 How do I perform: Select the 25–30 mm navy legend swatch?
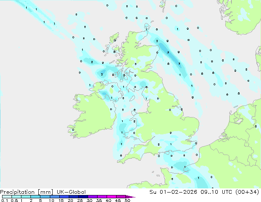click(83, 197)
